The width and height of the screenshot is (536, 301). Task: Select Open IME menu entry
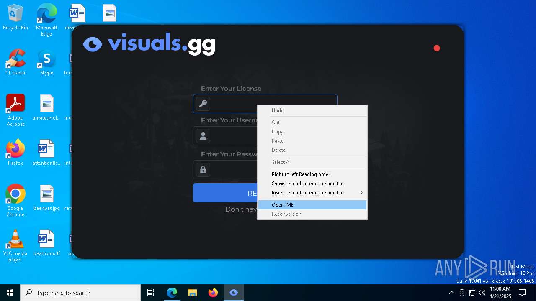(312, 205)
